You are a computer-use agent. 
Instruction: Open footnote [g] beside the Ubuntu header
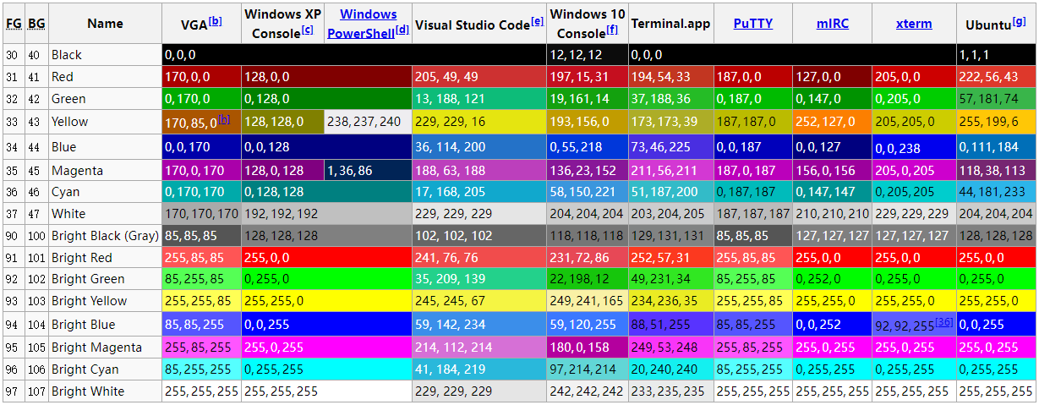(x=1020, y=20)
